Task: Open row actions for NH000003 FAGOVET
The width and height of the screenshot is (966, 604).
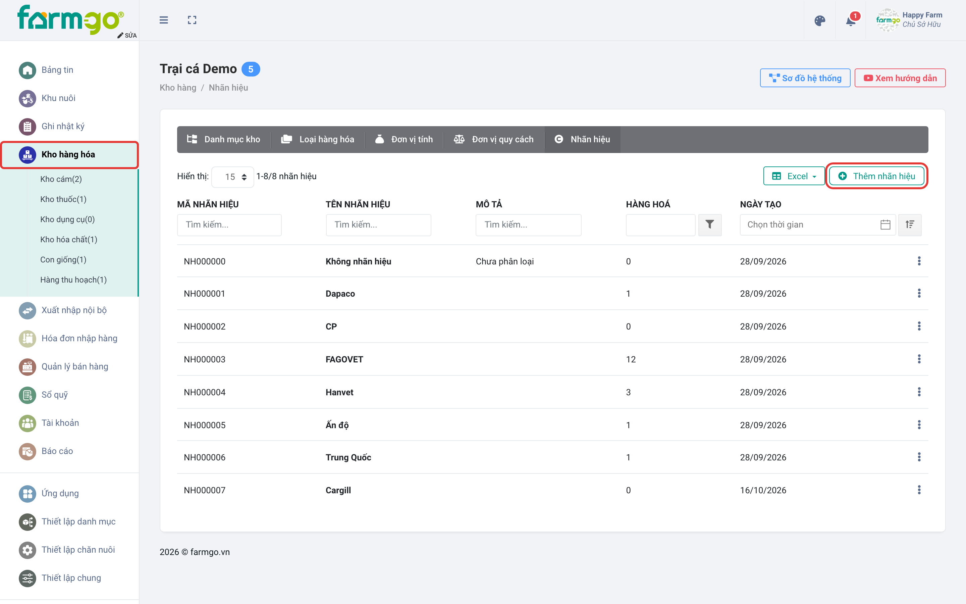Action: pyautogui.click(x=919, y=359)
